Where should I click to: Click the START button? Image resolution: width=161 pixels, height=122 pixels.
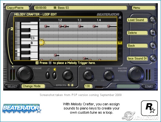149,86
